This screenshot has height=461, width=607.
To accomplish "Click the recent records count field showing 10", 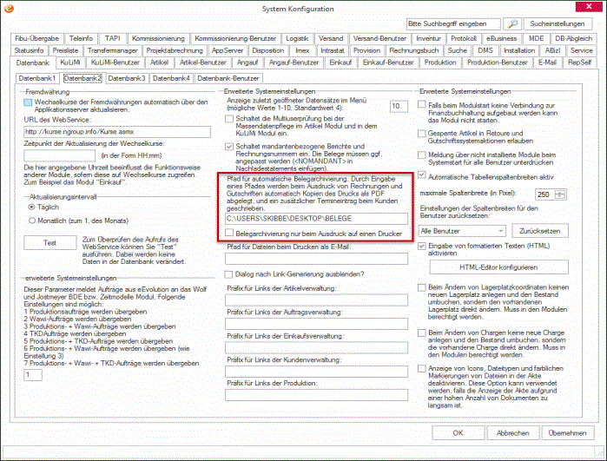I will click(399, 106).
